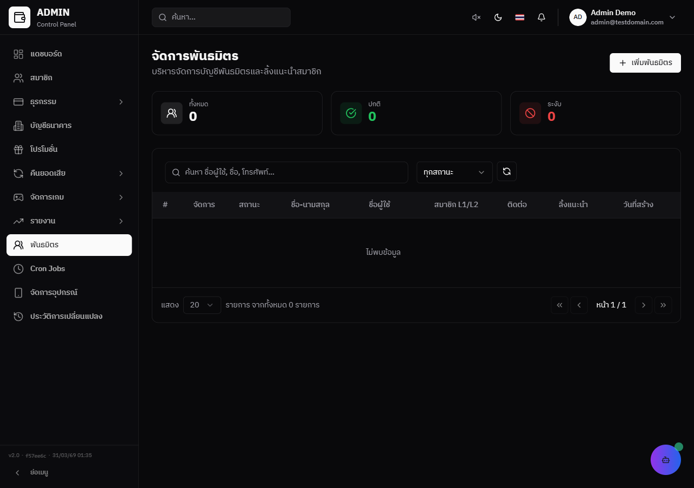The image size is (694, 488).
Task: Click the red ระงับ ban icon
Action: [x=530, y=113]
